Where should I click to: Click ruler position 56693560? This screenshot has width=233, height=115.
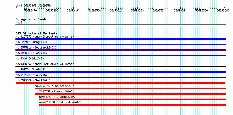pos(223,10)
